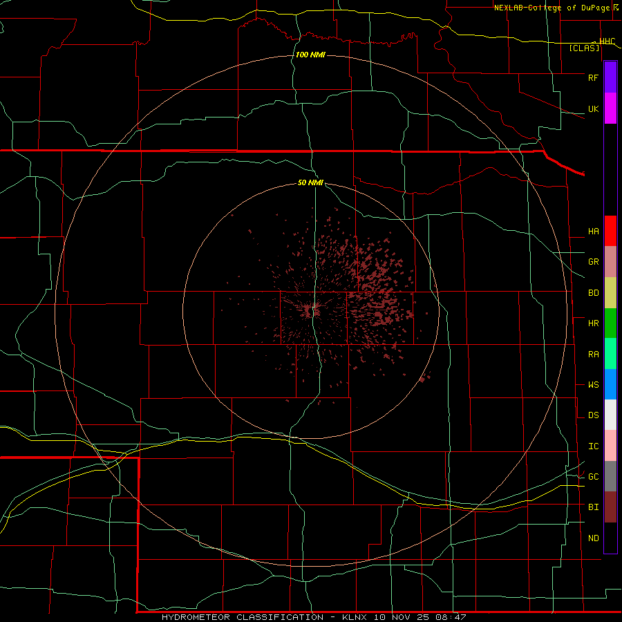Click the HR green legend swatch
Viewport: 622px width, 622px height.
610,323
